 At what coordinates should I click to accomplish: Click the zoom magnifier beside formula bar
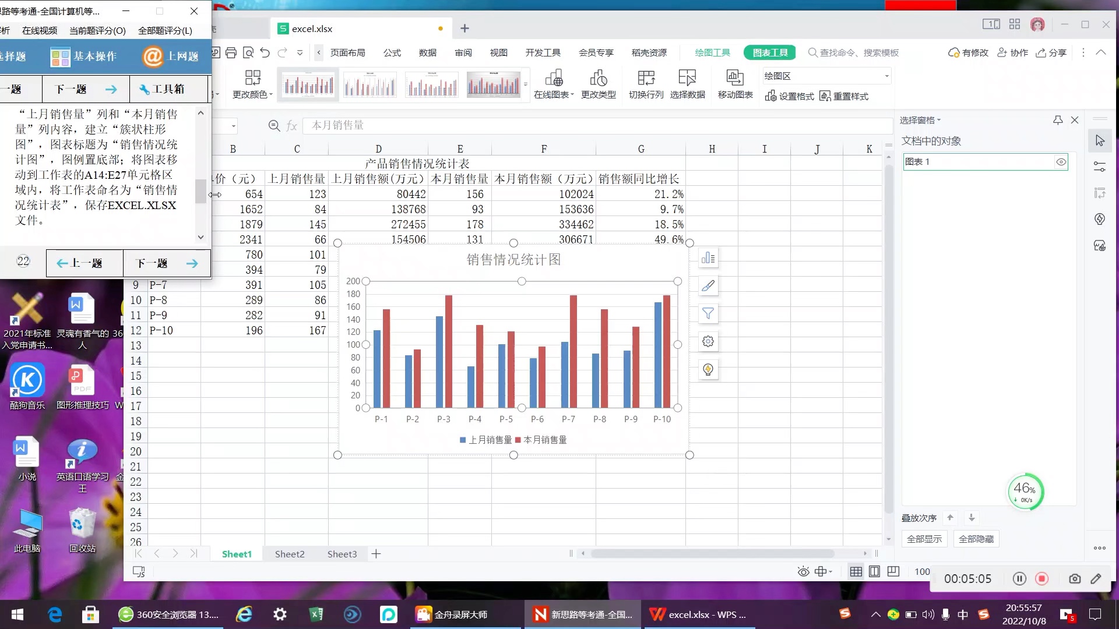[273, 125]
